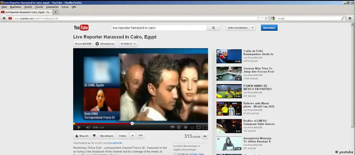The image size is (355, 155).
Task: Click the video progress bar scrubber handle
Action: click(x=132, y=123)
